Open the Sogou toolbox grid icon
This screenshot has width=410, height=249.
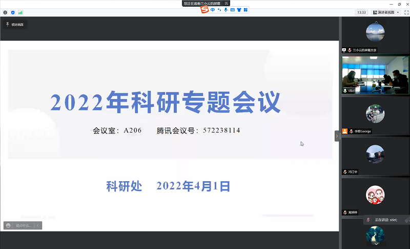point(245,9)
